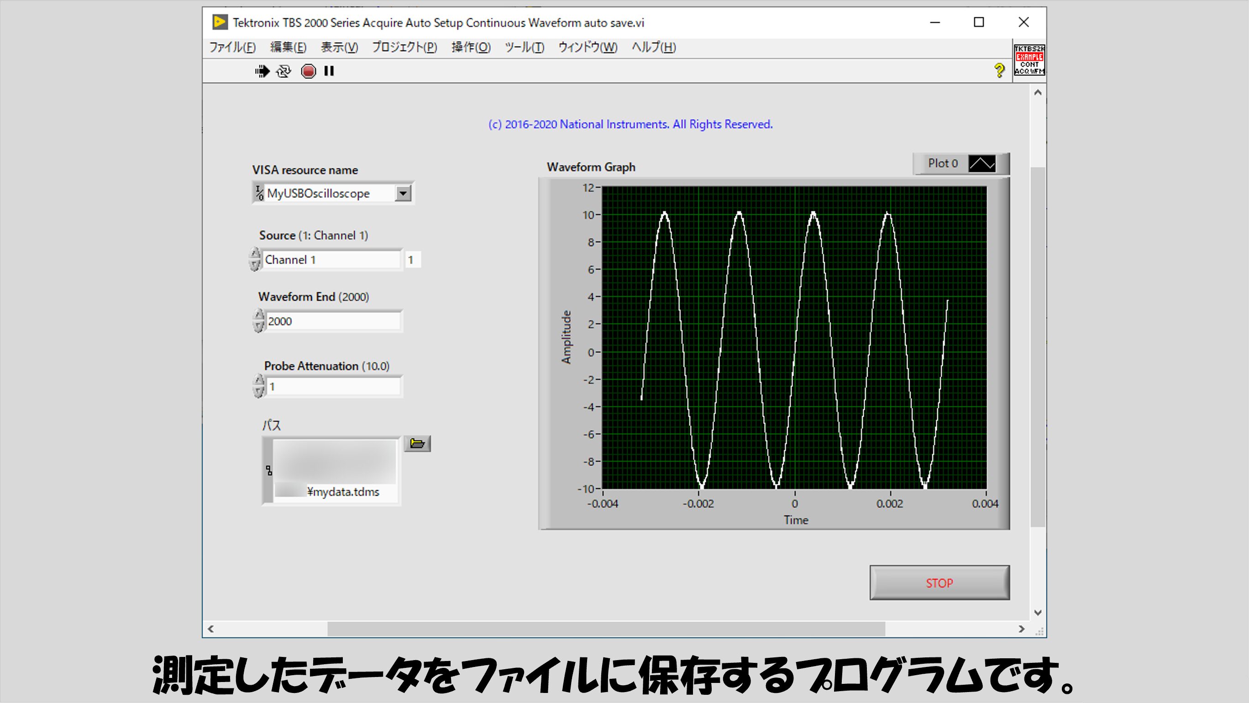Open the ファイル(F) menu
Viewport: 1249px width, 703px height.
(x=232, y=47)
